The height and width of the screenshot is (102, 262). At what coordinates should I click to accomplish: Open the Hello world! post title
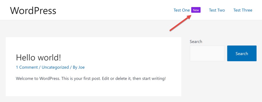coord(39,58)
